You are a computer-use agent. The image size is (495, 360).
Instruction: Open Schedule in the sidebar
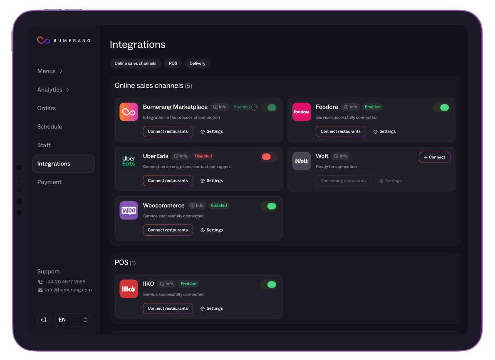(49, 127)
